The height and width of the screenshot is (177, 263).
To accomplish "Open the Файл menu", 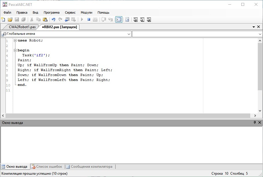I will point(7,12).
